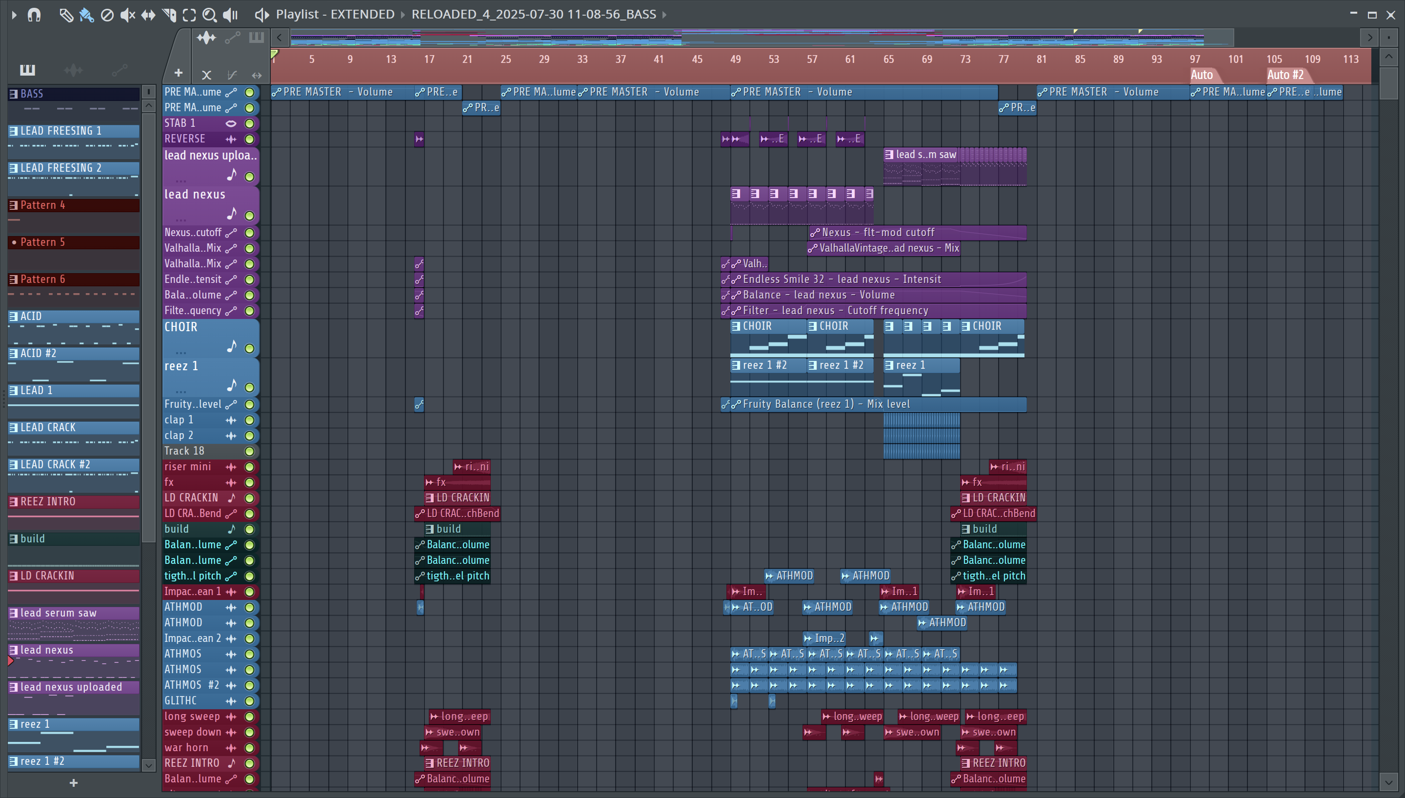
Task: Select the LEAD CRACK #2 pattern in picker
Action: [x=74, y=465]
